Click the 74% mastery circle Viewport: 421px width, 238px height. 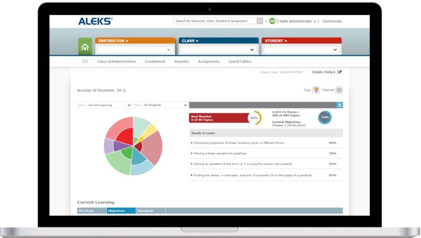point(325,118)
